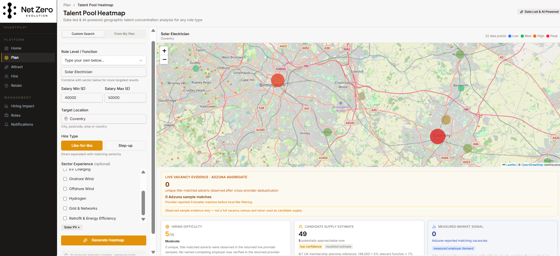
Task: Click the Hiring Difficulty target icon
Action: click(167, 227)
